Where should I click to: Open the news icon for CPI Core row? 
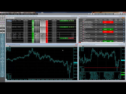(124, 32)
